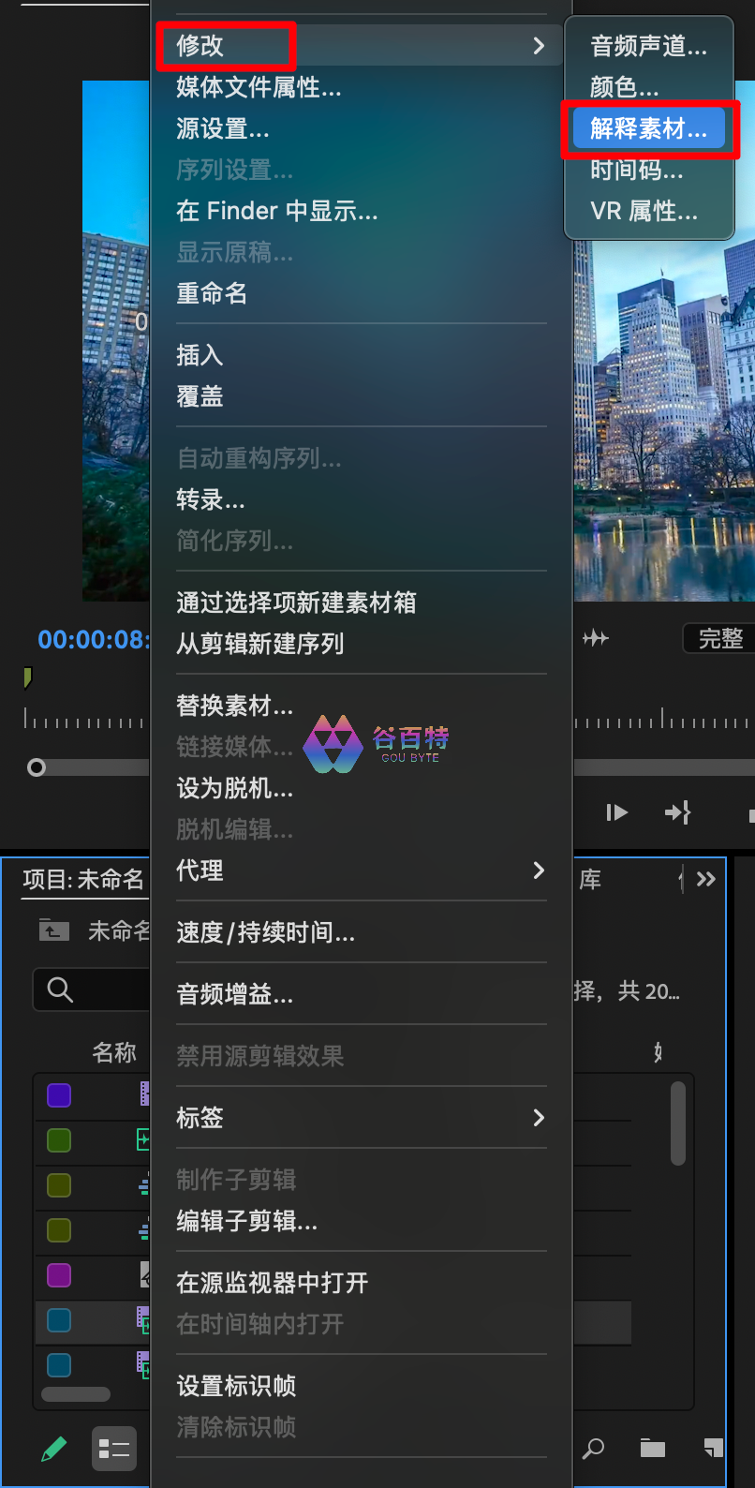Choose 解释素材... in the submenu
This screenshot has width=755, height=1488.
click(x=648, y=128)
